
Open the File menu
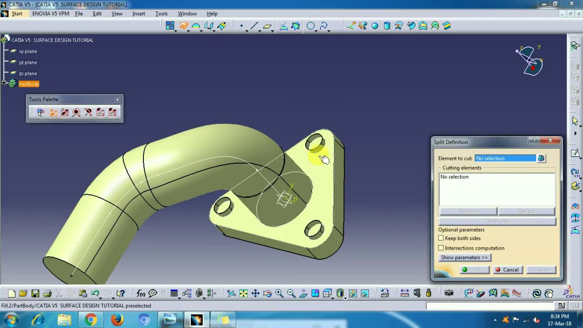pos(79,14)
